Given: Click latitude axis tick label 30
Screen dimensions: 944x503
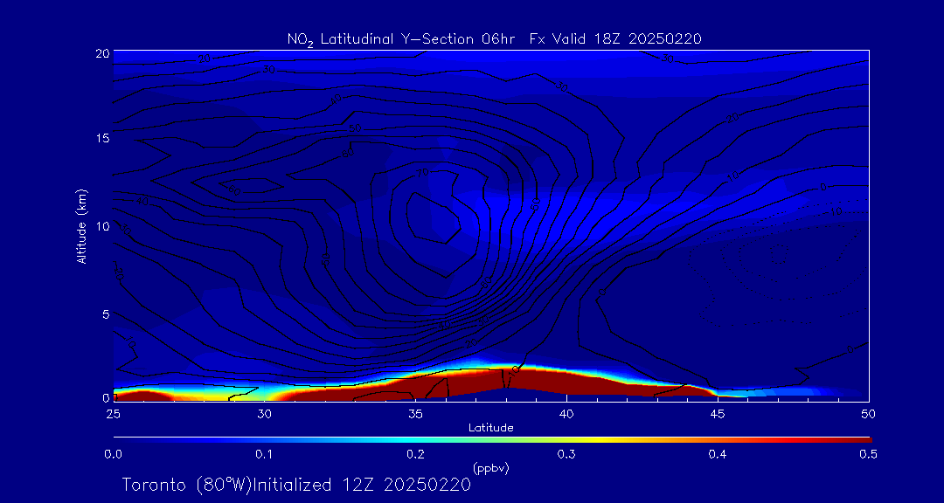Looking at the screenshot, I should 264,414.
